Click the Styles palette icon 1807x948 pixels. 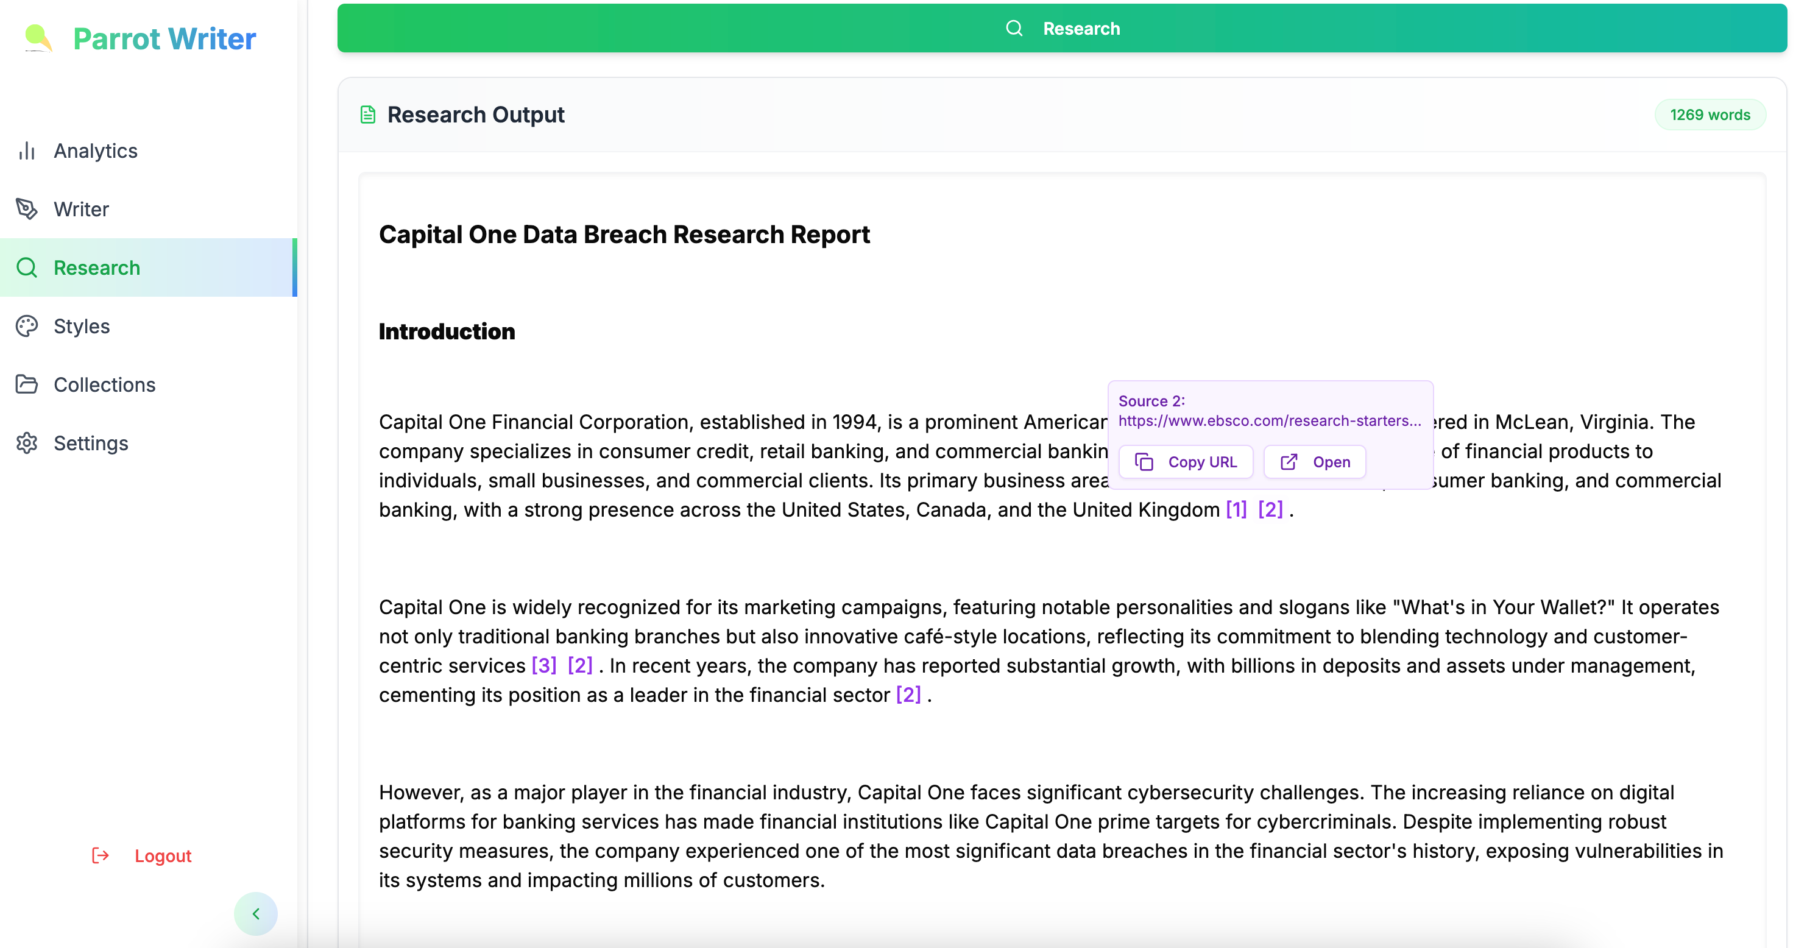click(27, 327)
